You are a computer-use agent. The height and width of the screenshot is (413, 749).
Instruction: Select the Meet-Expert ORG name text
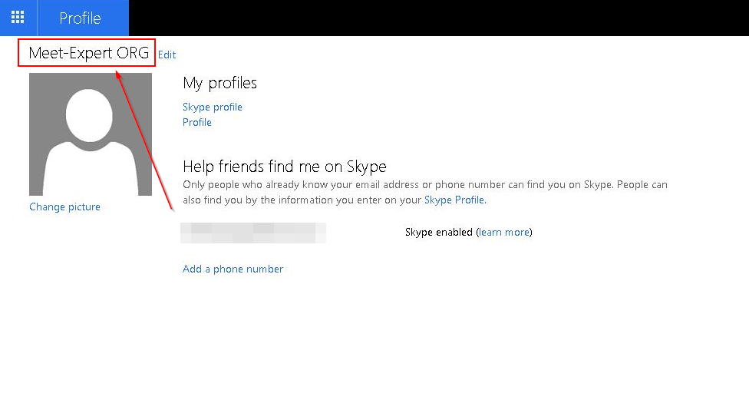pos(89,52)
